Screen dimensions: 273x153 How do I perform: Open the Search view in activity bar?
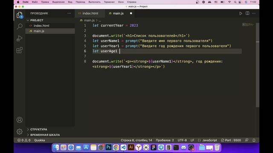tap(20, 26)
